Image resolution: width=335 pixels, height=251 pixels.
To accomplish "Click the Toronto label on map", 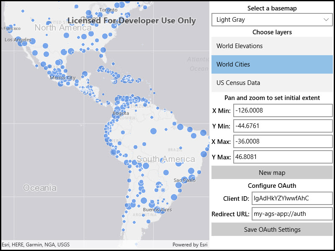I will [x=108, y=10].
